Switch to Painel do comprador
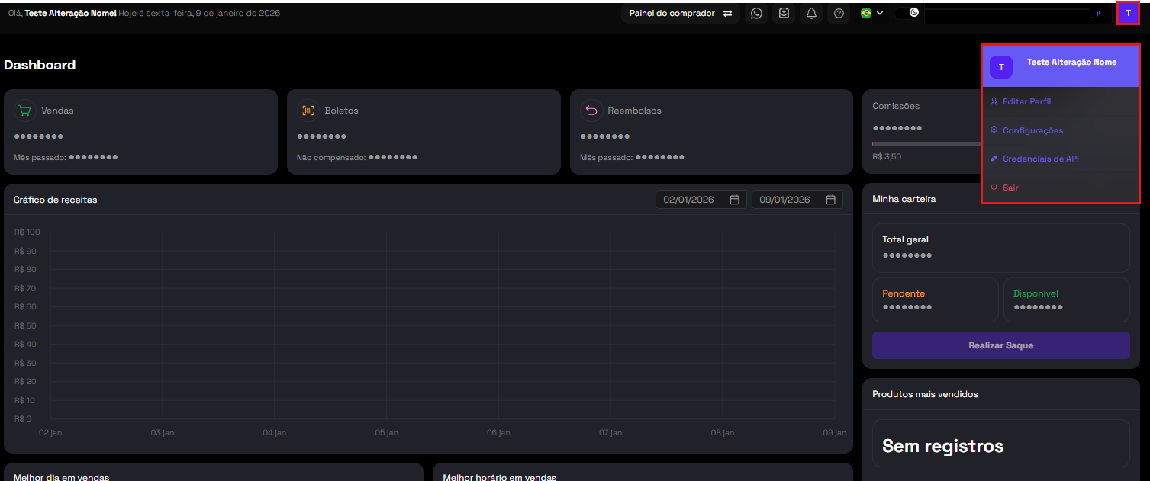The image size is (1150, 481). point(680,13)
